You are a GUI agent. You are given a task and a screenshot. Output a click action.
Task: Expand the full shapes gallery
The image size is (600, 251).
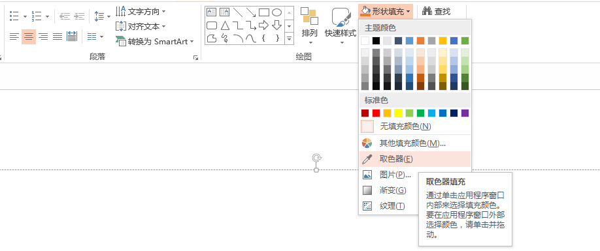click(x=290, y=38)
